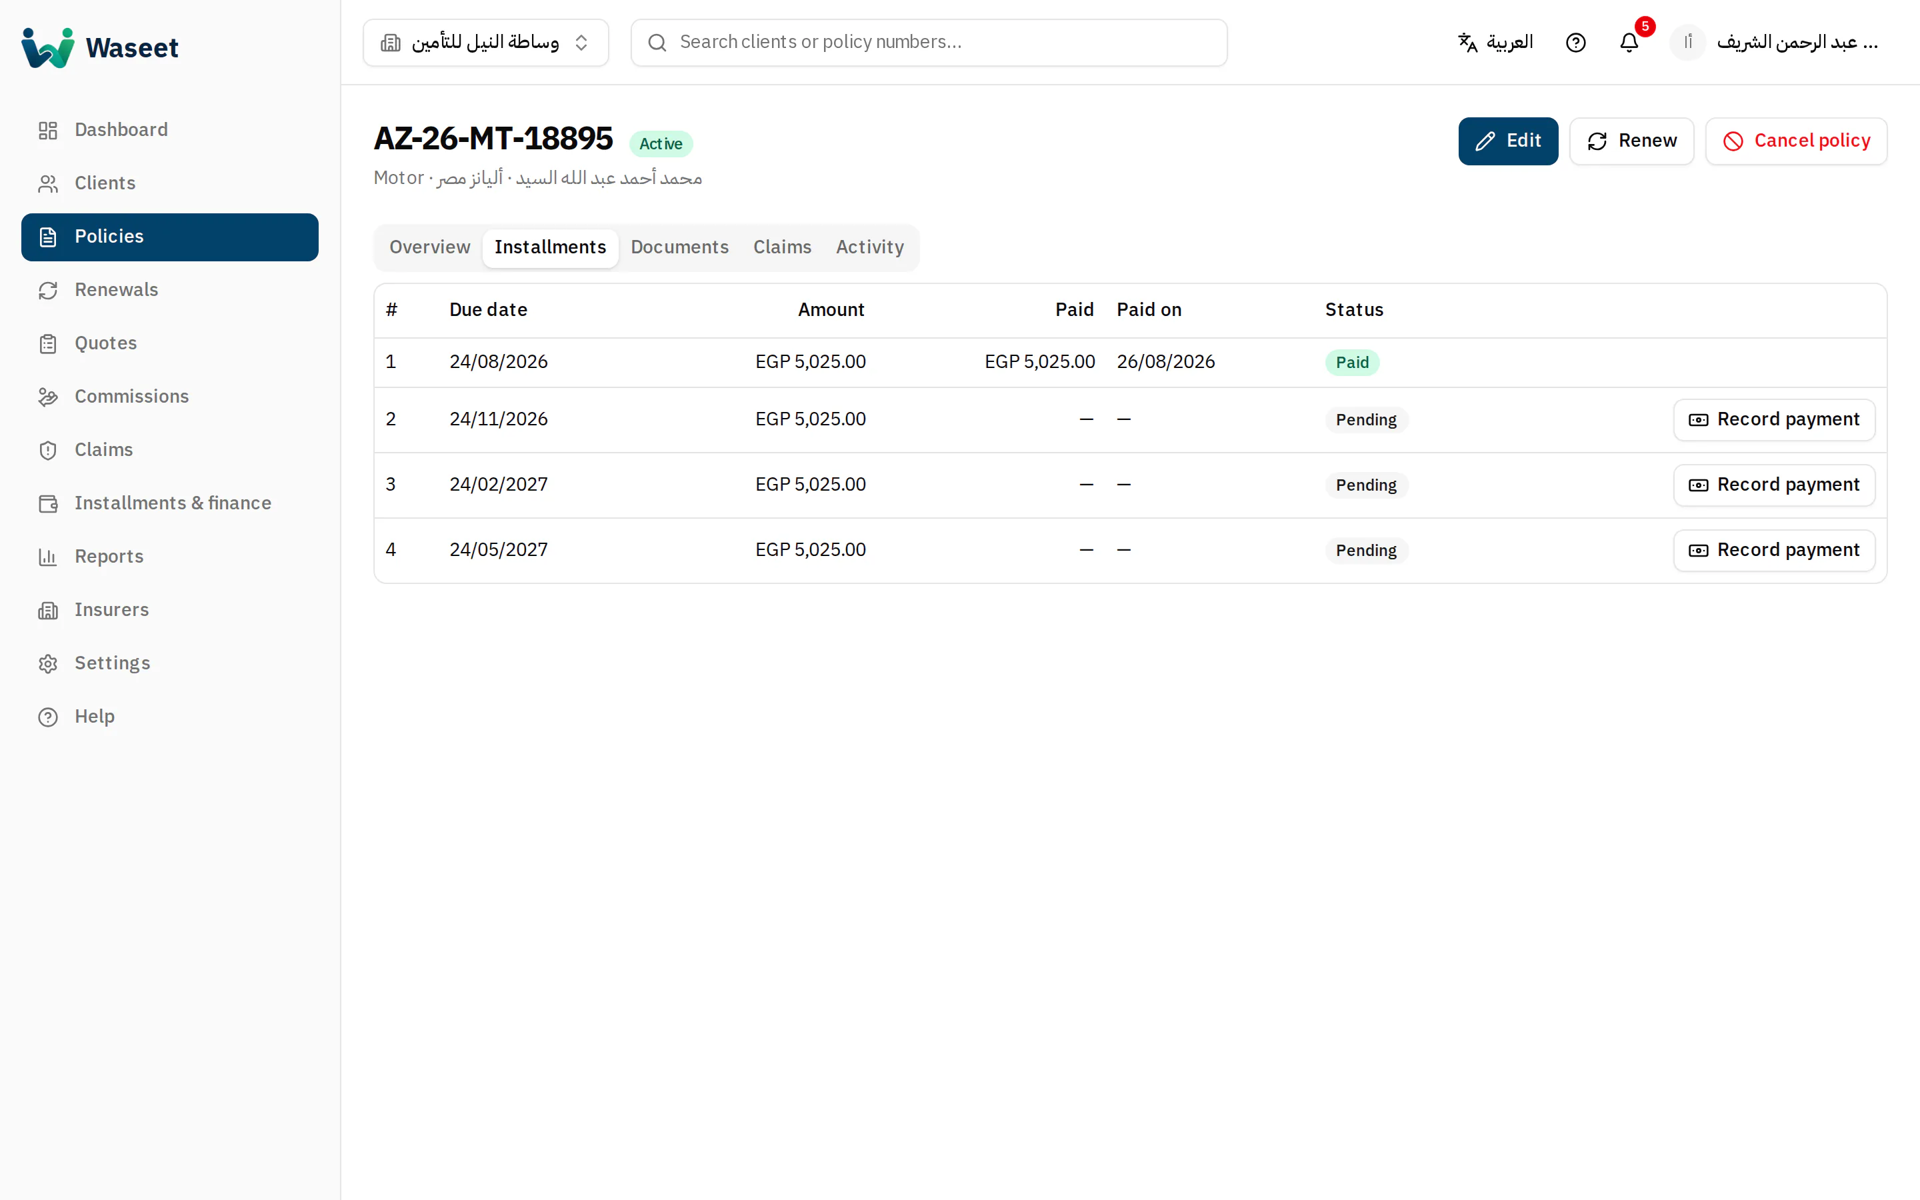Open Claims in sidebar navigation

(170, 449)
